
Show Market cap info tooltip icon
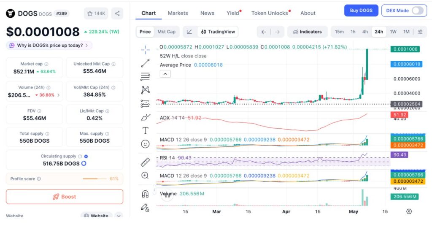(x=46, y=64)
